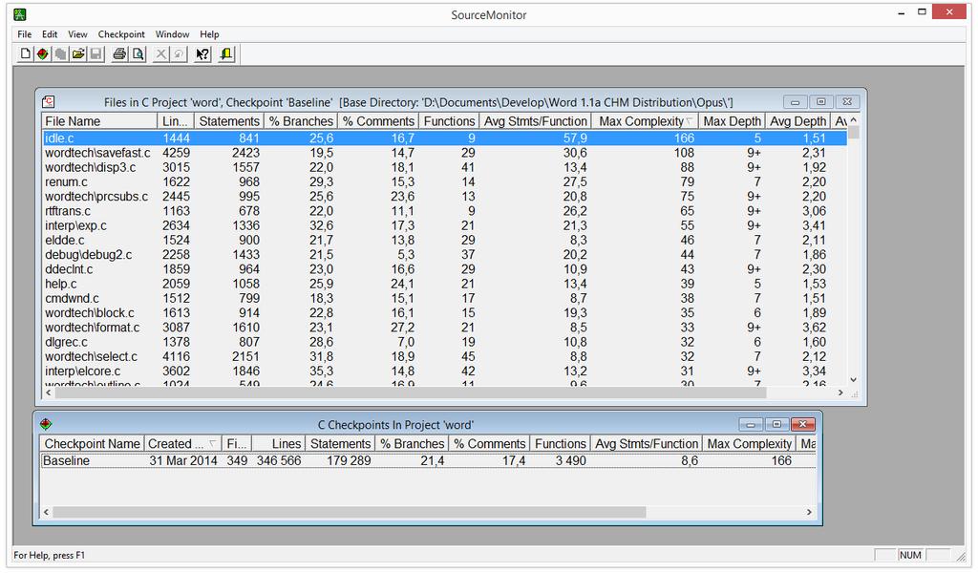978x573 pixels.
Task: Click the greyed-out icon next to New Checkpoint
Action: 60,54
